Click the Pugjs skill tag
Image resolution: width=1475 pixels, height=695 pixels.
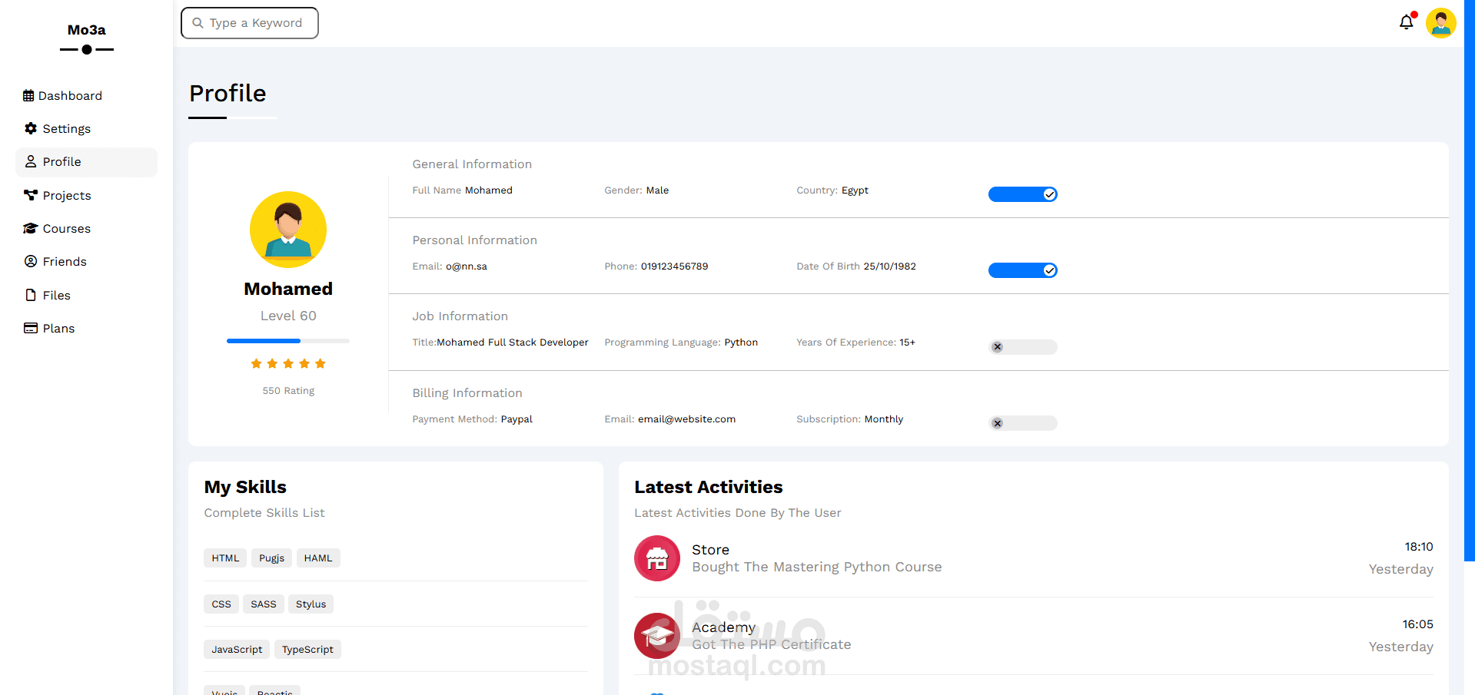[x=271, y=558]
